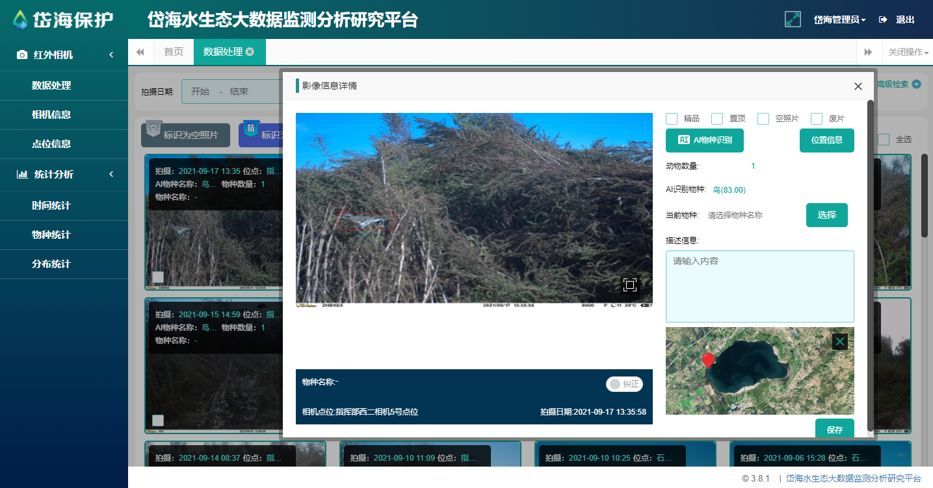
Task: Open the 点位信息 sidebar item
Action: (x=64, y=144)
